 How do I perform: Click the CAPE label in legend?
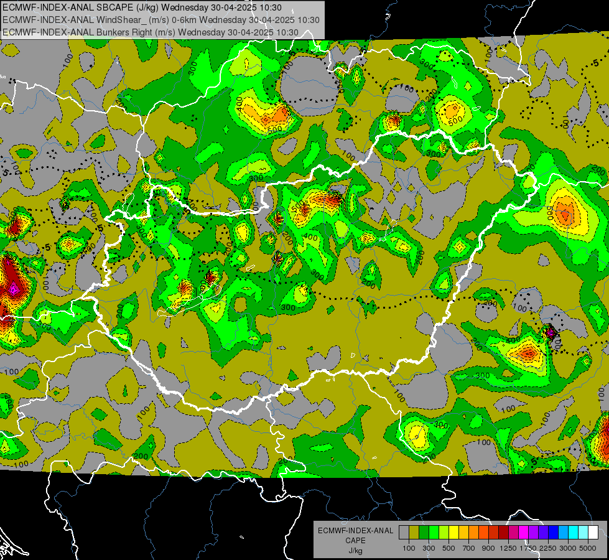coord(355,541)
